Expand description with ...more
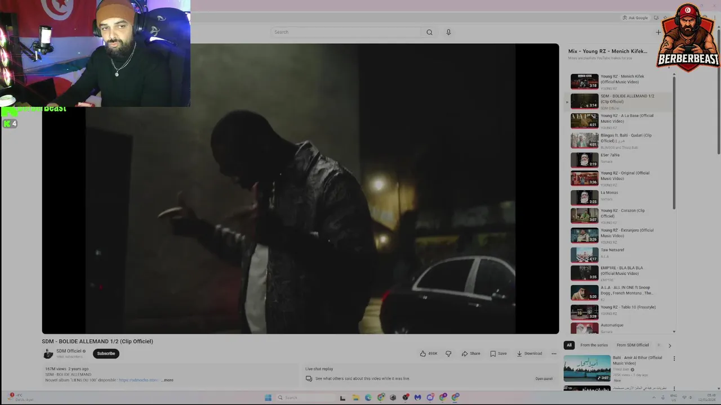Screen dimensions: 721x405 coord(167,380)
